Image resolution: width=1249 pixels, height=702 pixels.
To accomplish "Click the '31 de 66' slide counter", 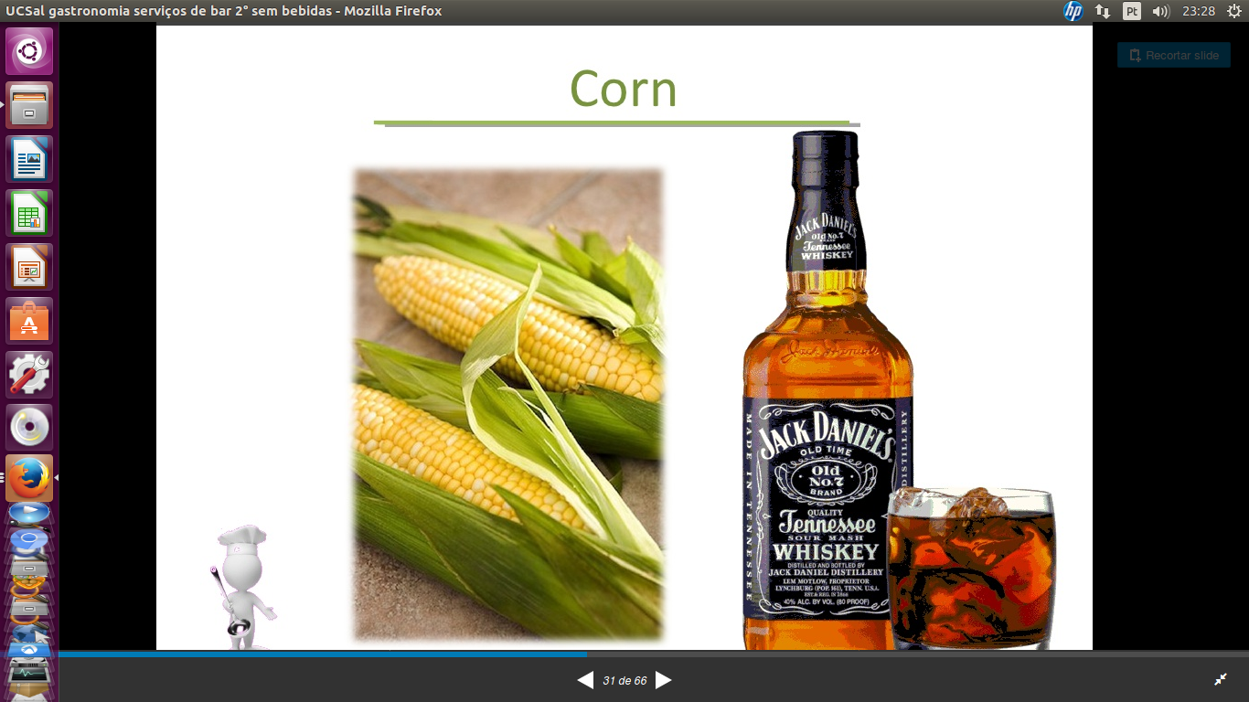I will pyautogui.click(x=624, y=681).
